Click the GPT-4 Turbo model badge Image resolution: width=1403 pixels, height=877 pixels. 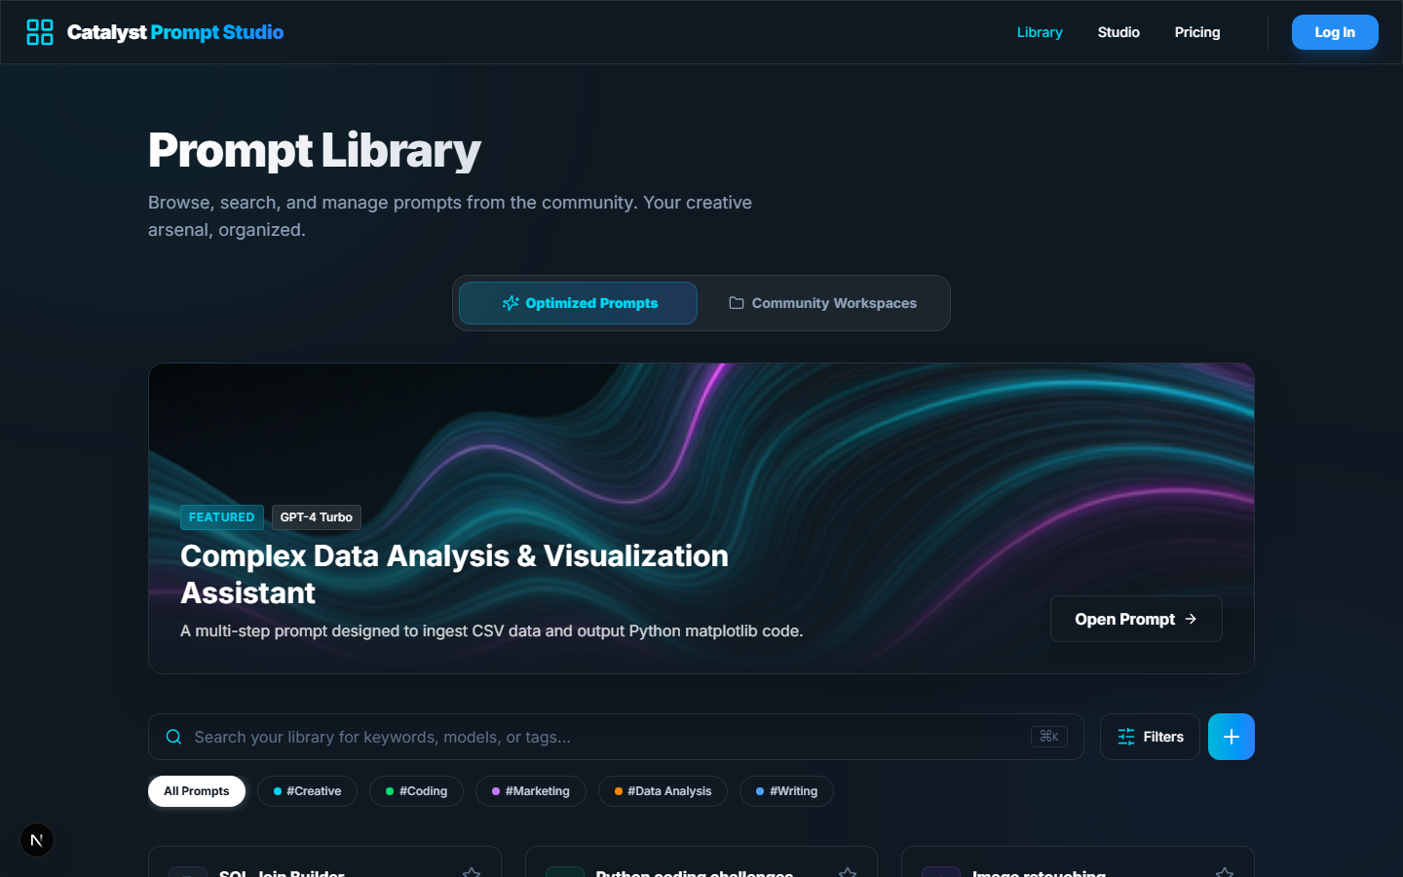click(x=317, y=517)
